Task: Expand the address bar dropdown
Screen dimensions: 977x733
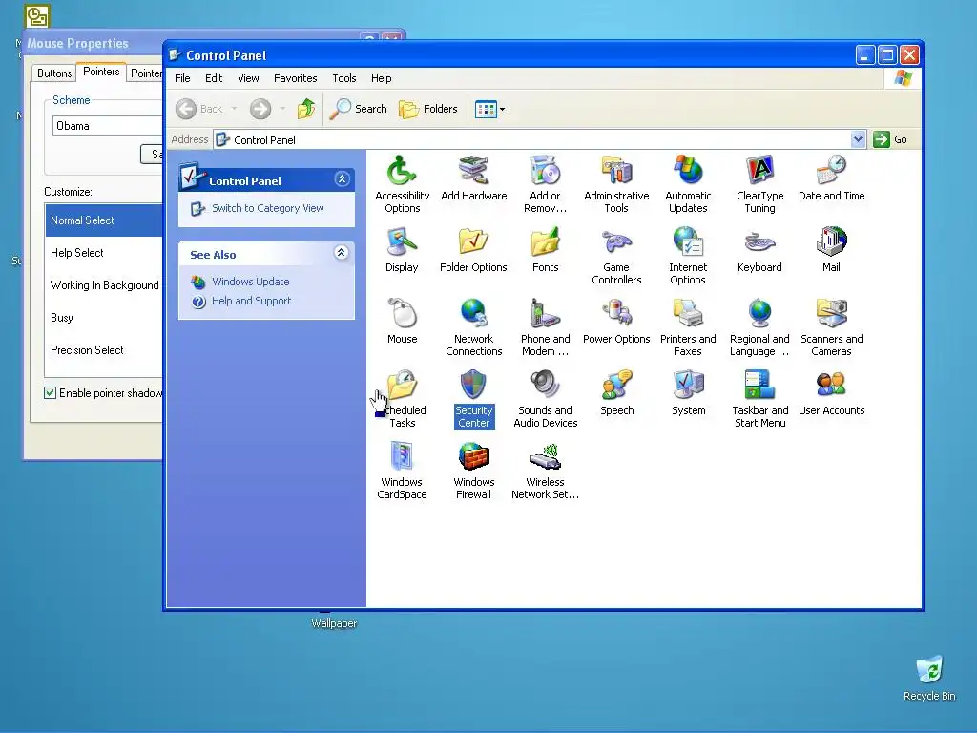Action: (x=858, y=139)
